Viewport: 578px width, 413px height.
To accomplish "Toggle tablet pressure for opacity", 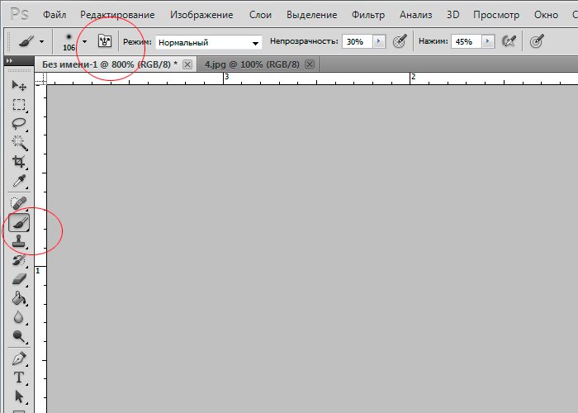I will pyautogui.click(x=400, y=41).
